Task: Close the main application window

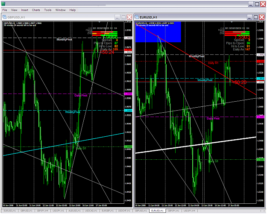Action: point(263,4)
